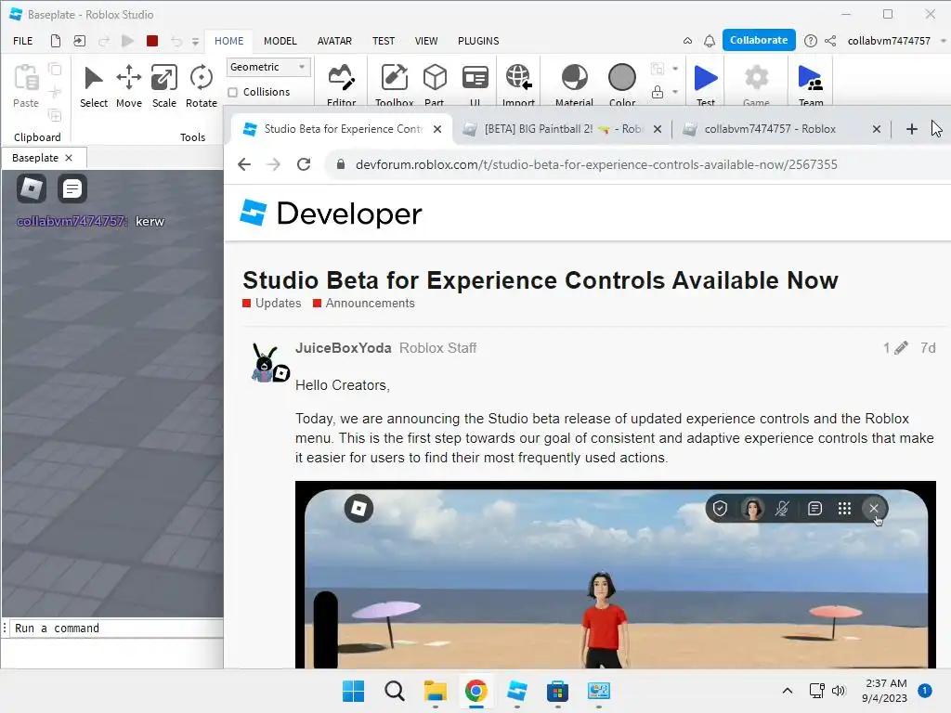Open Microsoft Store from taskbar

tap(557, 691)
